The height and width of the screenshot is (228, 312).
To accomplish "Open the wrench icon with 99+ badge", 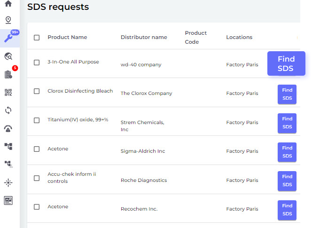I will click(x=8, y=39).
